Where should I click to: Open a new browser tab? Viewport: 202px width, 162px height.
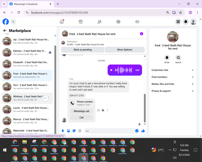pyautogui.click(x=58, y=4)
